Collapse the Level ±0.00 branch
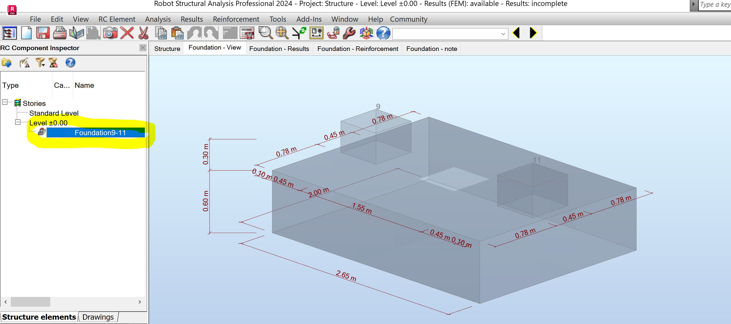Image resolution: width=731 pixels, height=324 pixels. coord(18,122)
